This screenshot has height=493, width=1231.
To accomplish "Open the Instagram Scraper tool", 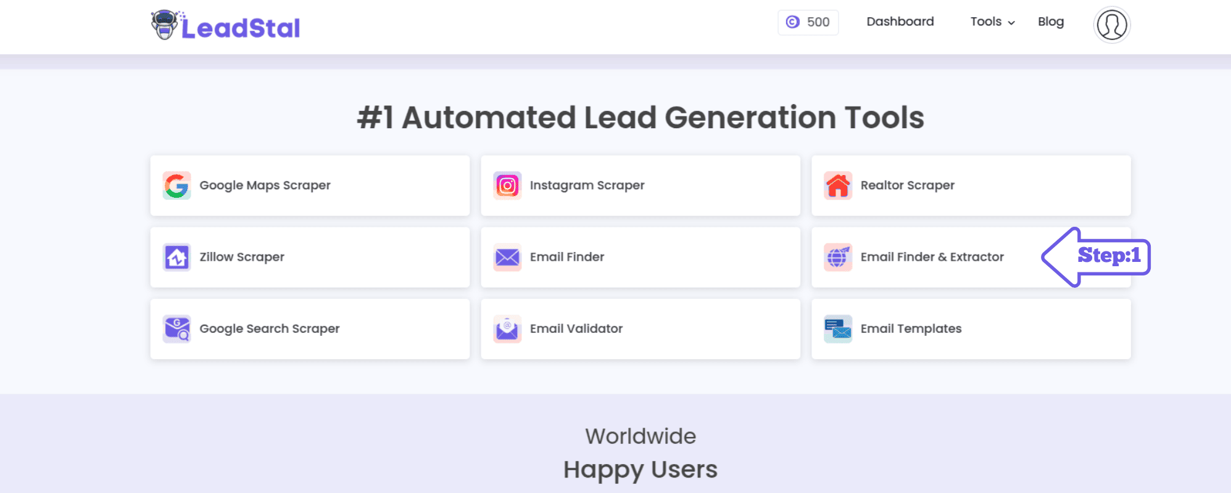I will (x=640, y=185).
